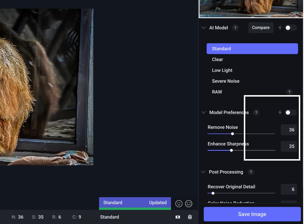Image resolution: width=304 pixels, height=224 pixels.
Task: Select the Severe Noise AI model
Action: click(x=225, y=81)
